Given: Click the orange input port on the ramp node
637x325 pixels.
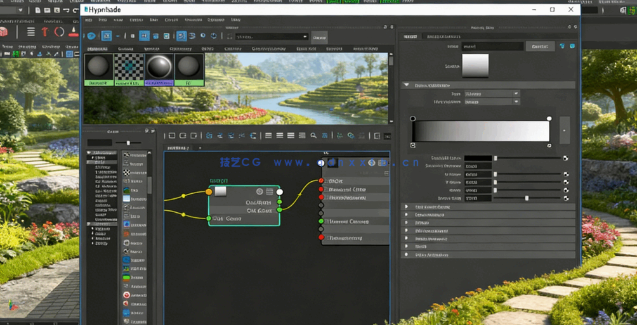Looking at the screenshot, I should [x=209, y=191].
